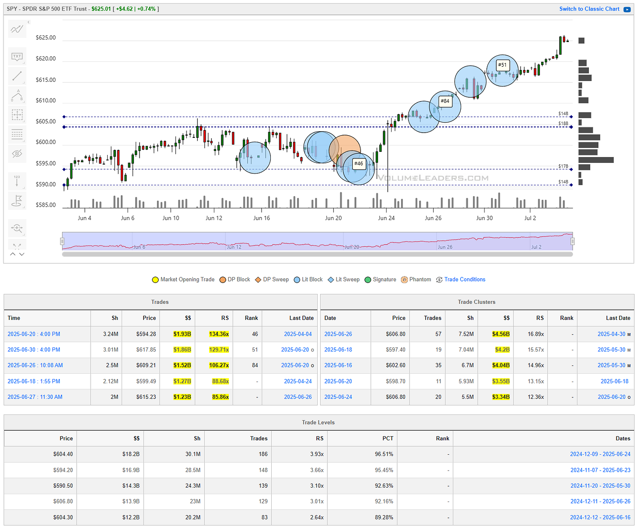
Task: Select the A-B pattern drawing tool
Action: point(17,95)
